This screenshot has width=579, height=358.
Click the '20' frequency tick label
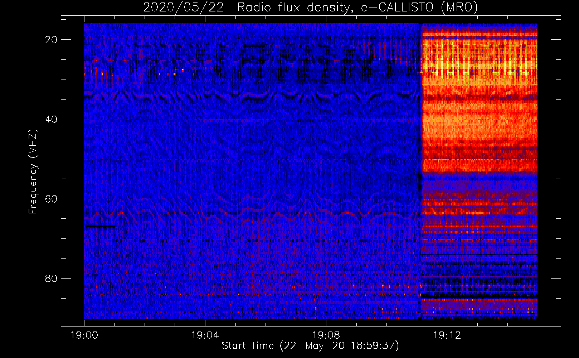[x=51, y=40]
